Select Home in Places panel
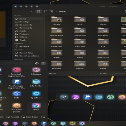The image size is (126, 126). [29, 19]
